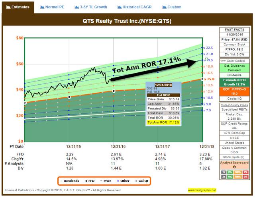Open the www.fastgraphs.net link
The width and height of the screenshot is (255, 198).
pos(202,190)
